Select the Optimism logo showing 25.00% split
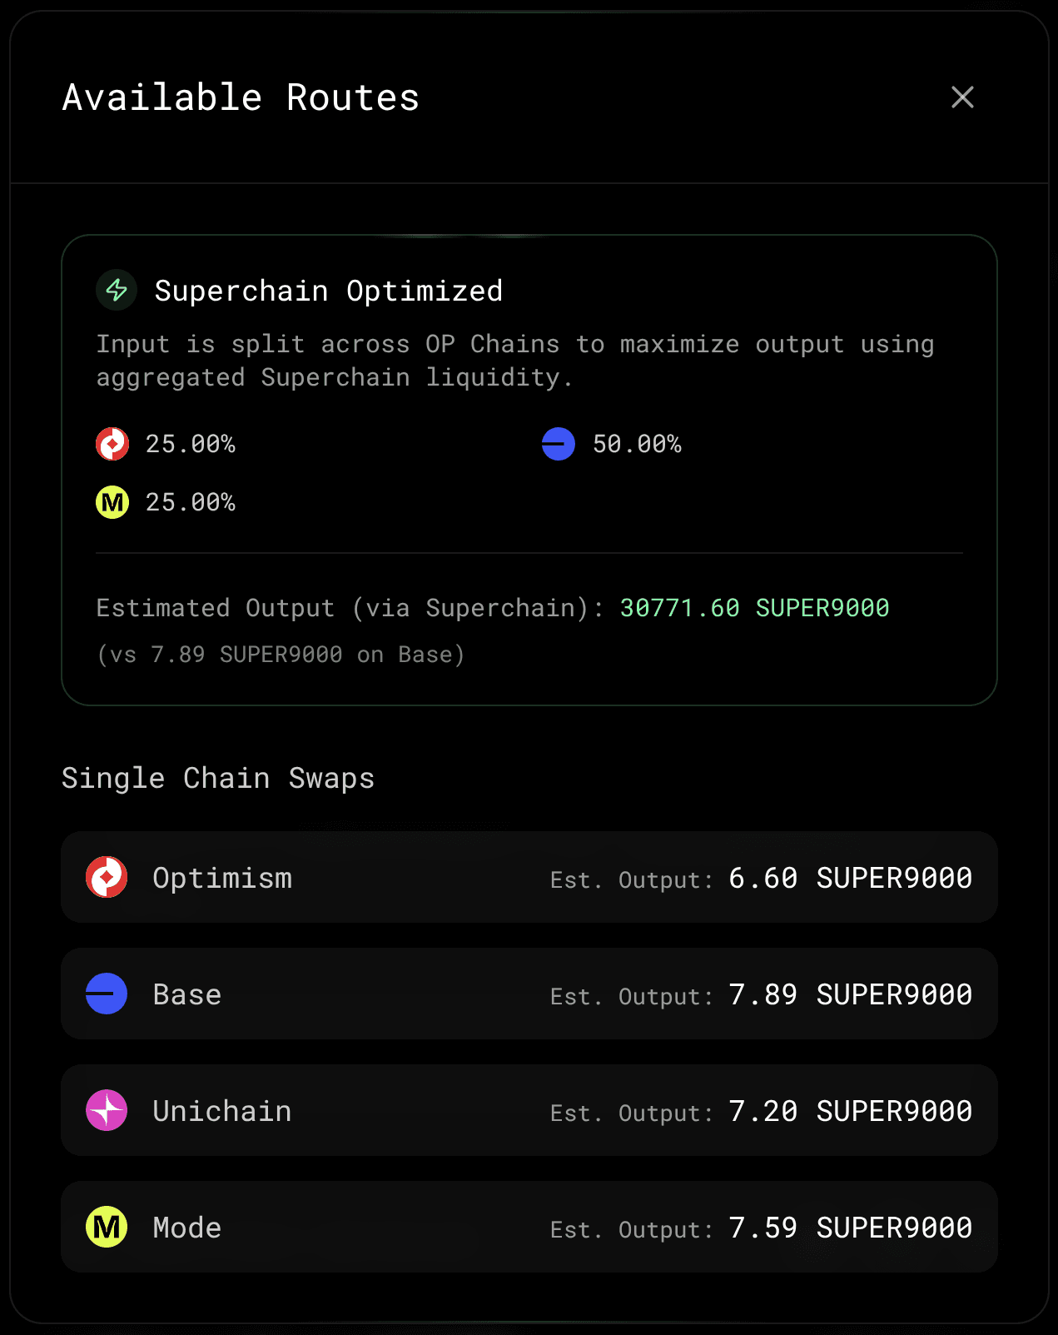Viewport: 1058px width, 1335px height. [112, 444]
